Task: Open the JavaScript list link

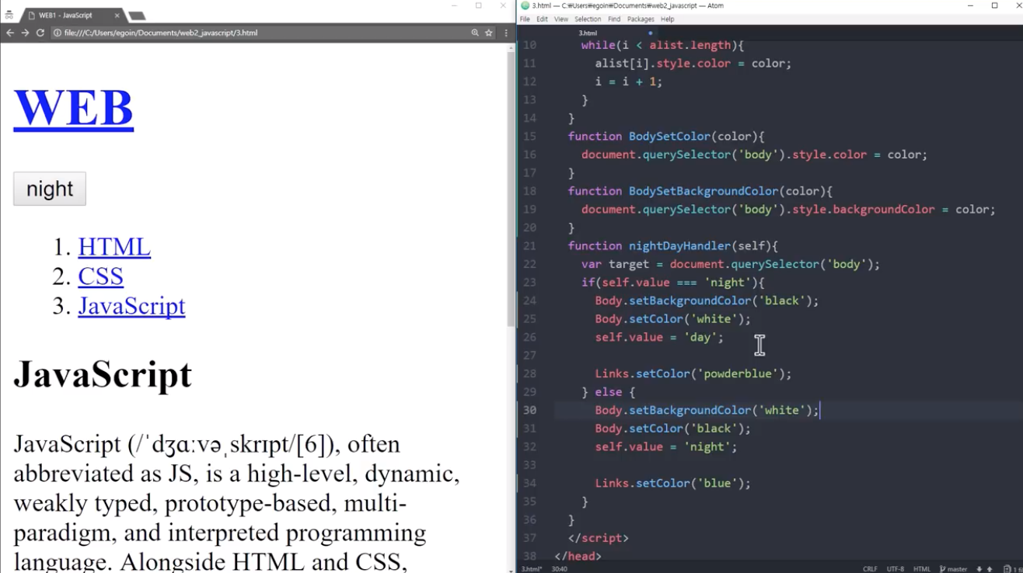Action: (131, 306)
